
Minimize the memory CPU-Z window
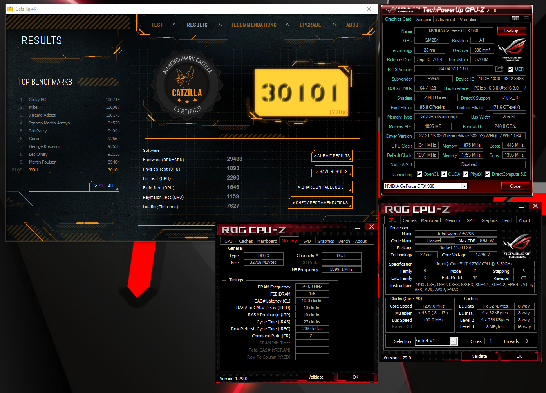(x=358, y=227)
